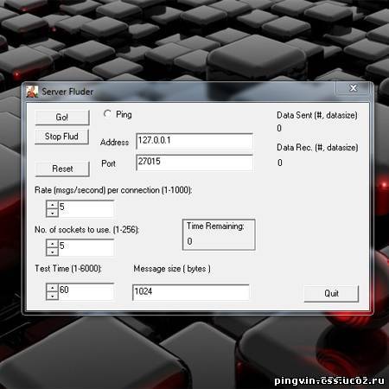Increase the Rate value with up arrow
This screenshot has height=389, width=389.
pos(52,205)
